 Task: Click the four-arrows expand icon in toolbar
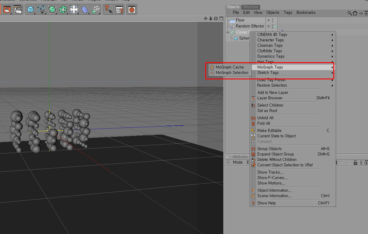pyautogui.click(x=74, y=10)
